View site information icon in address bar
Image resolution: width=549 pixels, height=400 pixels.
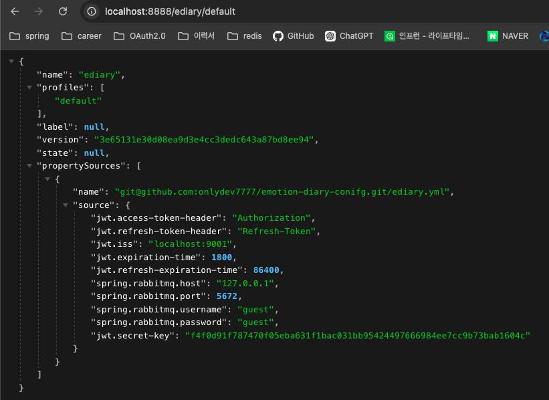point(92,11)
